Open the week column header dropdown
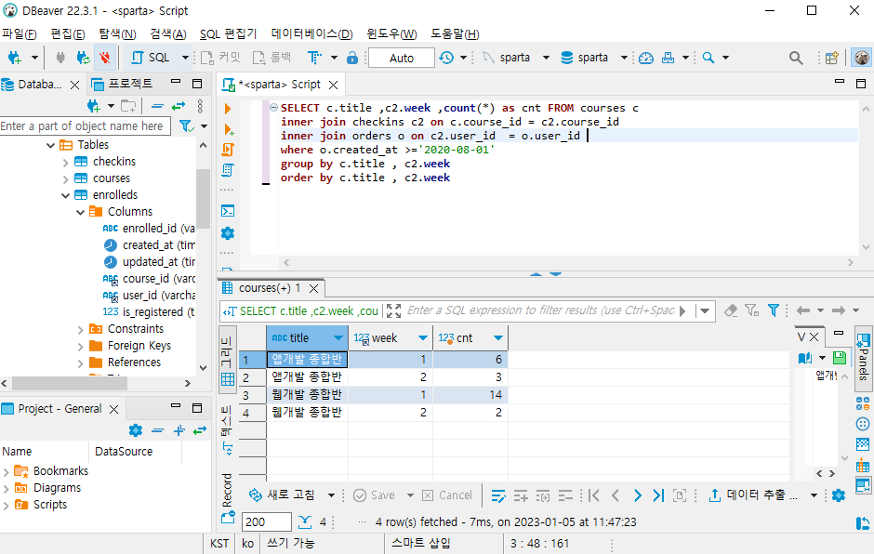874x554 pixels. pyautogui.click(x=422, y=337)
